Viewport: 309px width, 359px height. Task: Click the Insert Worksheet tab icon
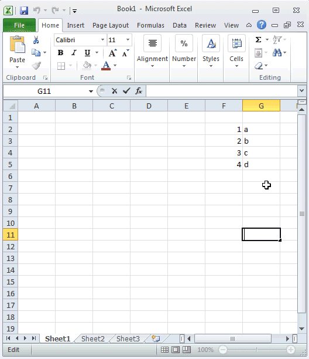pos(156,338)
